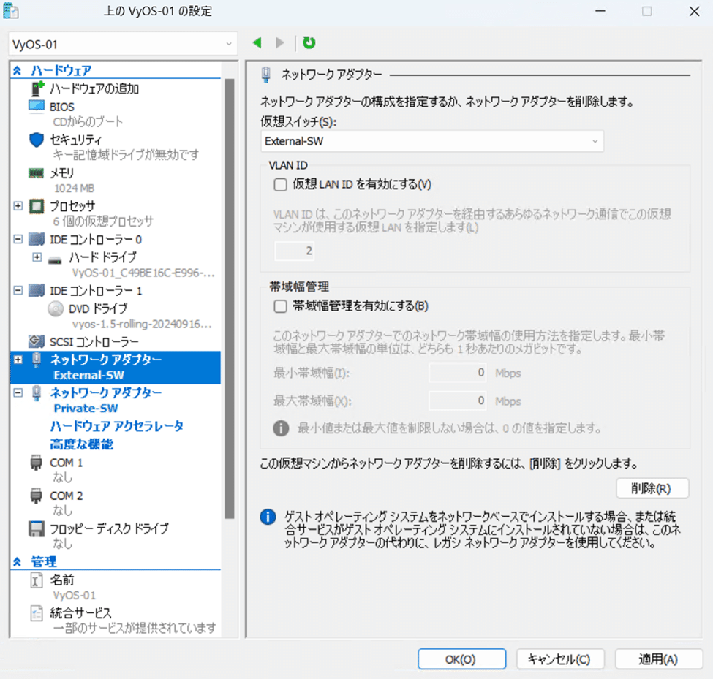Select ハードウェア アクセラレータ item
This screenshot has height=679, width=713.
116,426
